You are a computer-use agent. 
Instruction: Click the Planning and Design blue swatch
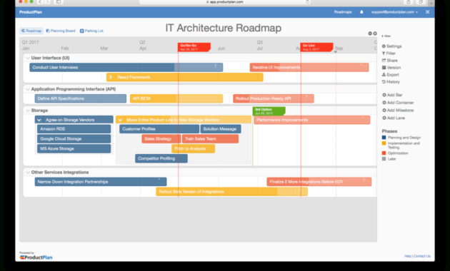tap(384, 138)
